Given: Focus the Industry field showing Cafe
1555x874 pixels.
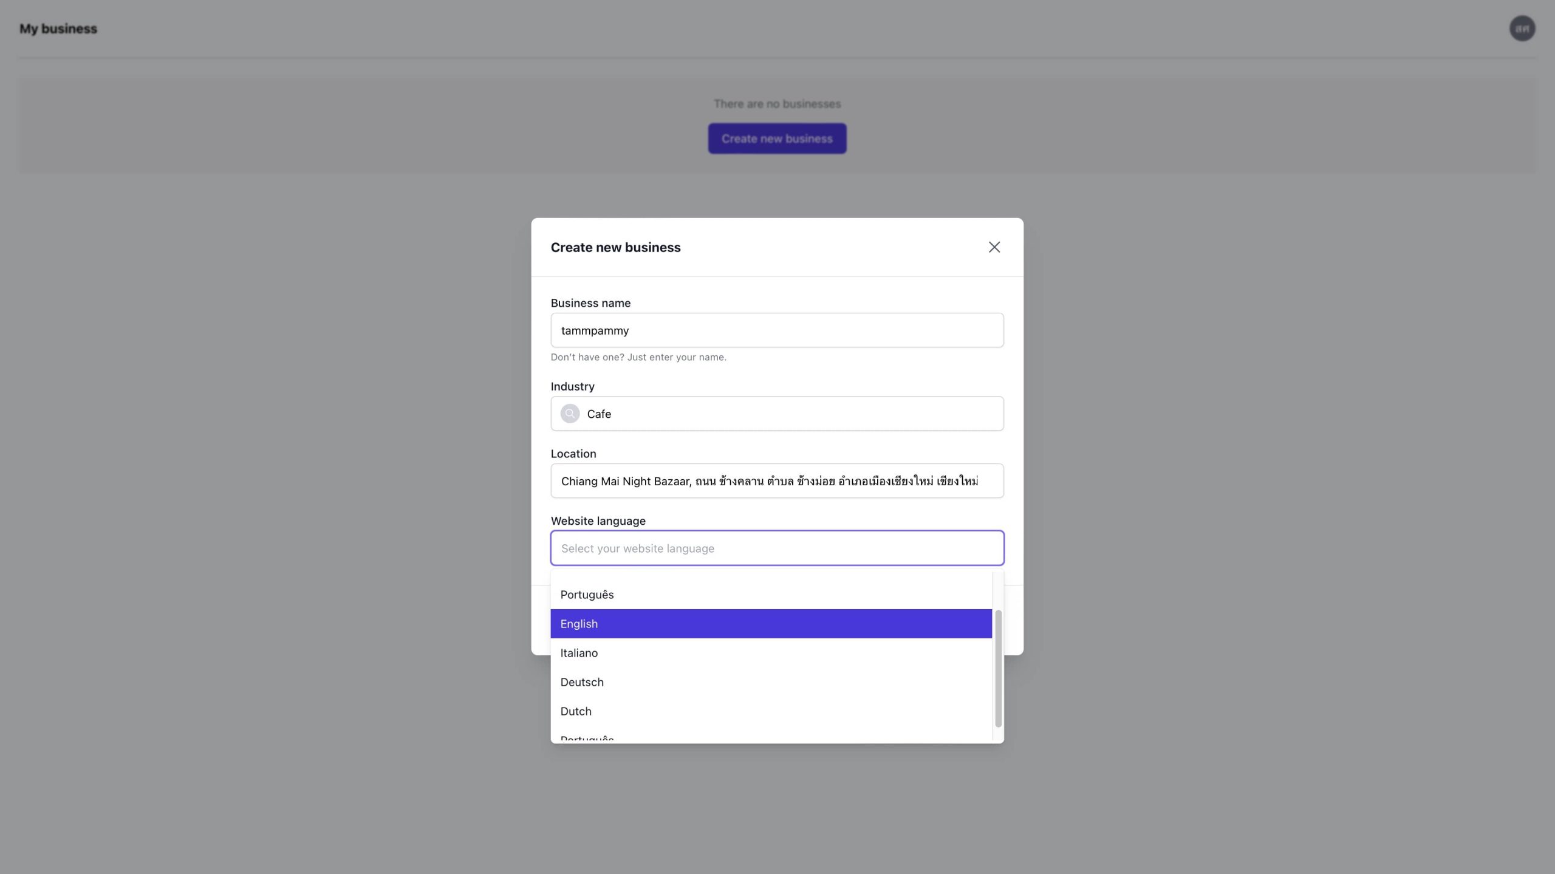Looking at the screenshot, I should (x=777, y=414).
